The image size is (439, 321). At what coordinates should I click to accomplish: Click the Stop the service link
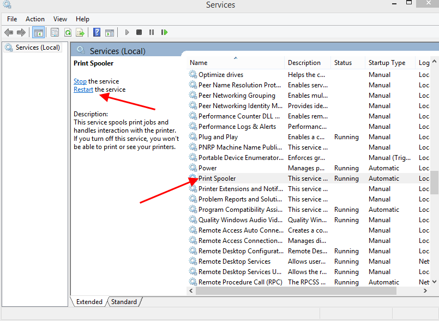(x=80, y=81)
